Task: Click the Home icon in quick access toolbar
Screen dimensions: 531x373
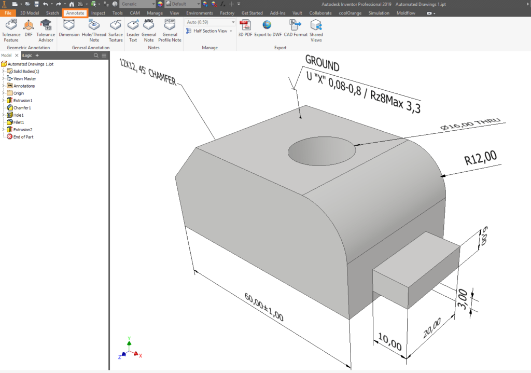Action: [72, 4]
